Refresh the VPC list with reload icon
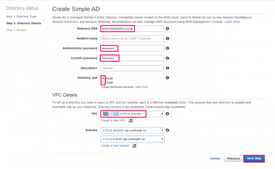Screen dimensions: 275x169 tap(131, 121)
